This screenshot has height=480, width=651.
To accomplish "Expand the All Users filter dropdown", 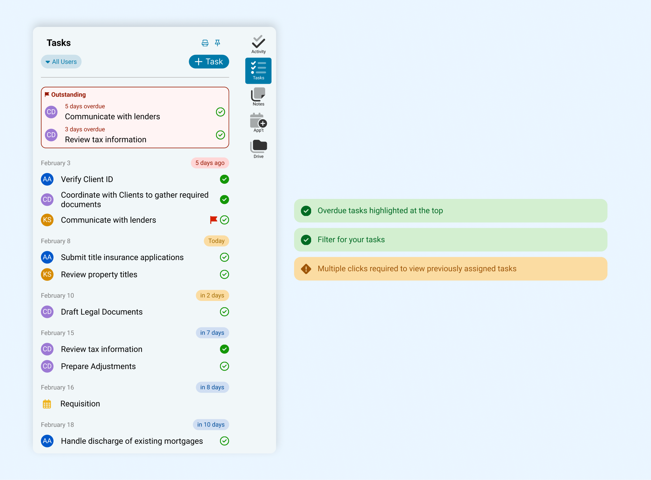I will [61, 62].
